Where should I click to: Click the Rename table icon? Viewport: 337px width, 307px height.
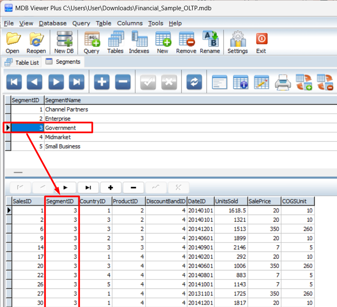click(210, 42)
